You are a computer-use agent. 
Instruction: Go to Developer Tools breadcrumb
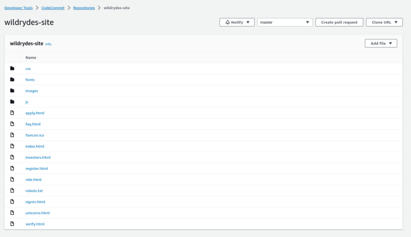(x=18, y=8)
